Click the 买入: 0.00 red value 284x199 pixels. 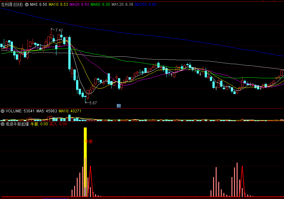[58, 124]
